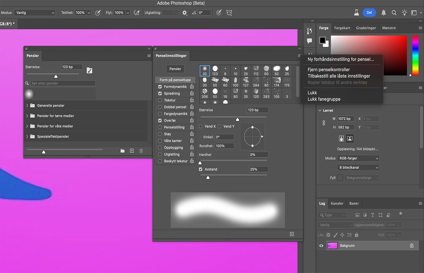Switch to the Kanaler tab
Viewport: 424px width, 273px height.
click(x=337, y=203)
